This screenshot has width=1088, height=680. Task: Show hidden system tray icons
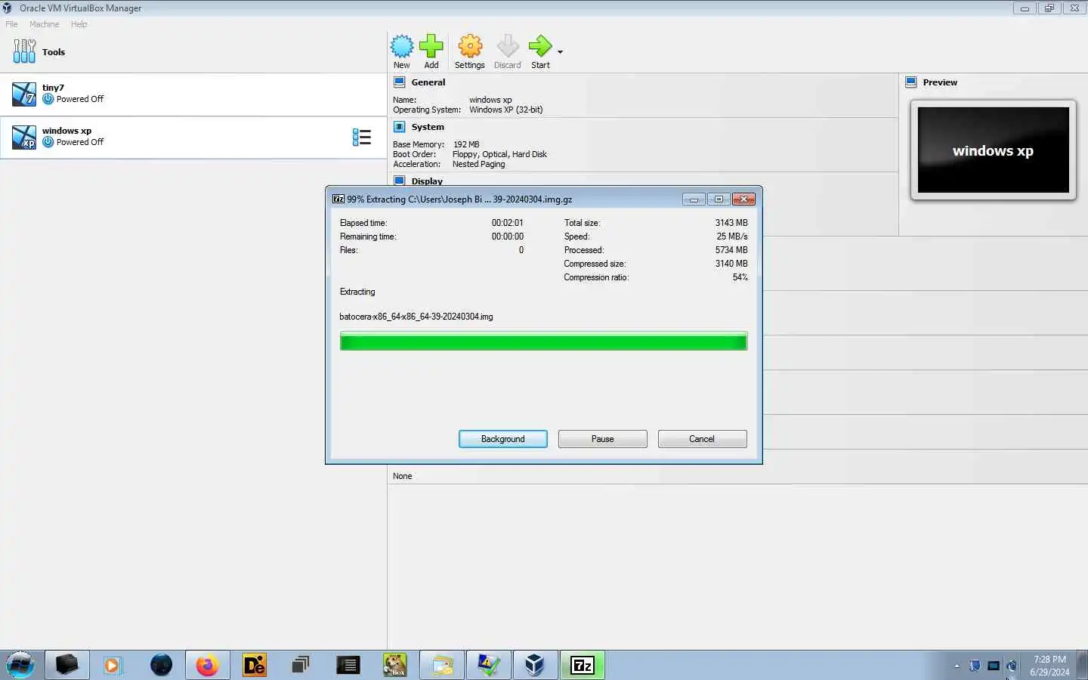coord(957,666)
